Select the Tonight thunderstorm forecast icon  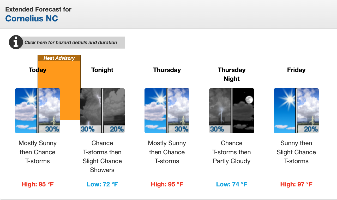(102, 111)
